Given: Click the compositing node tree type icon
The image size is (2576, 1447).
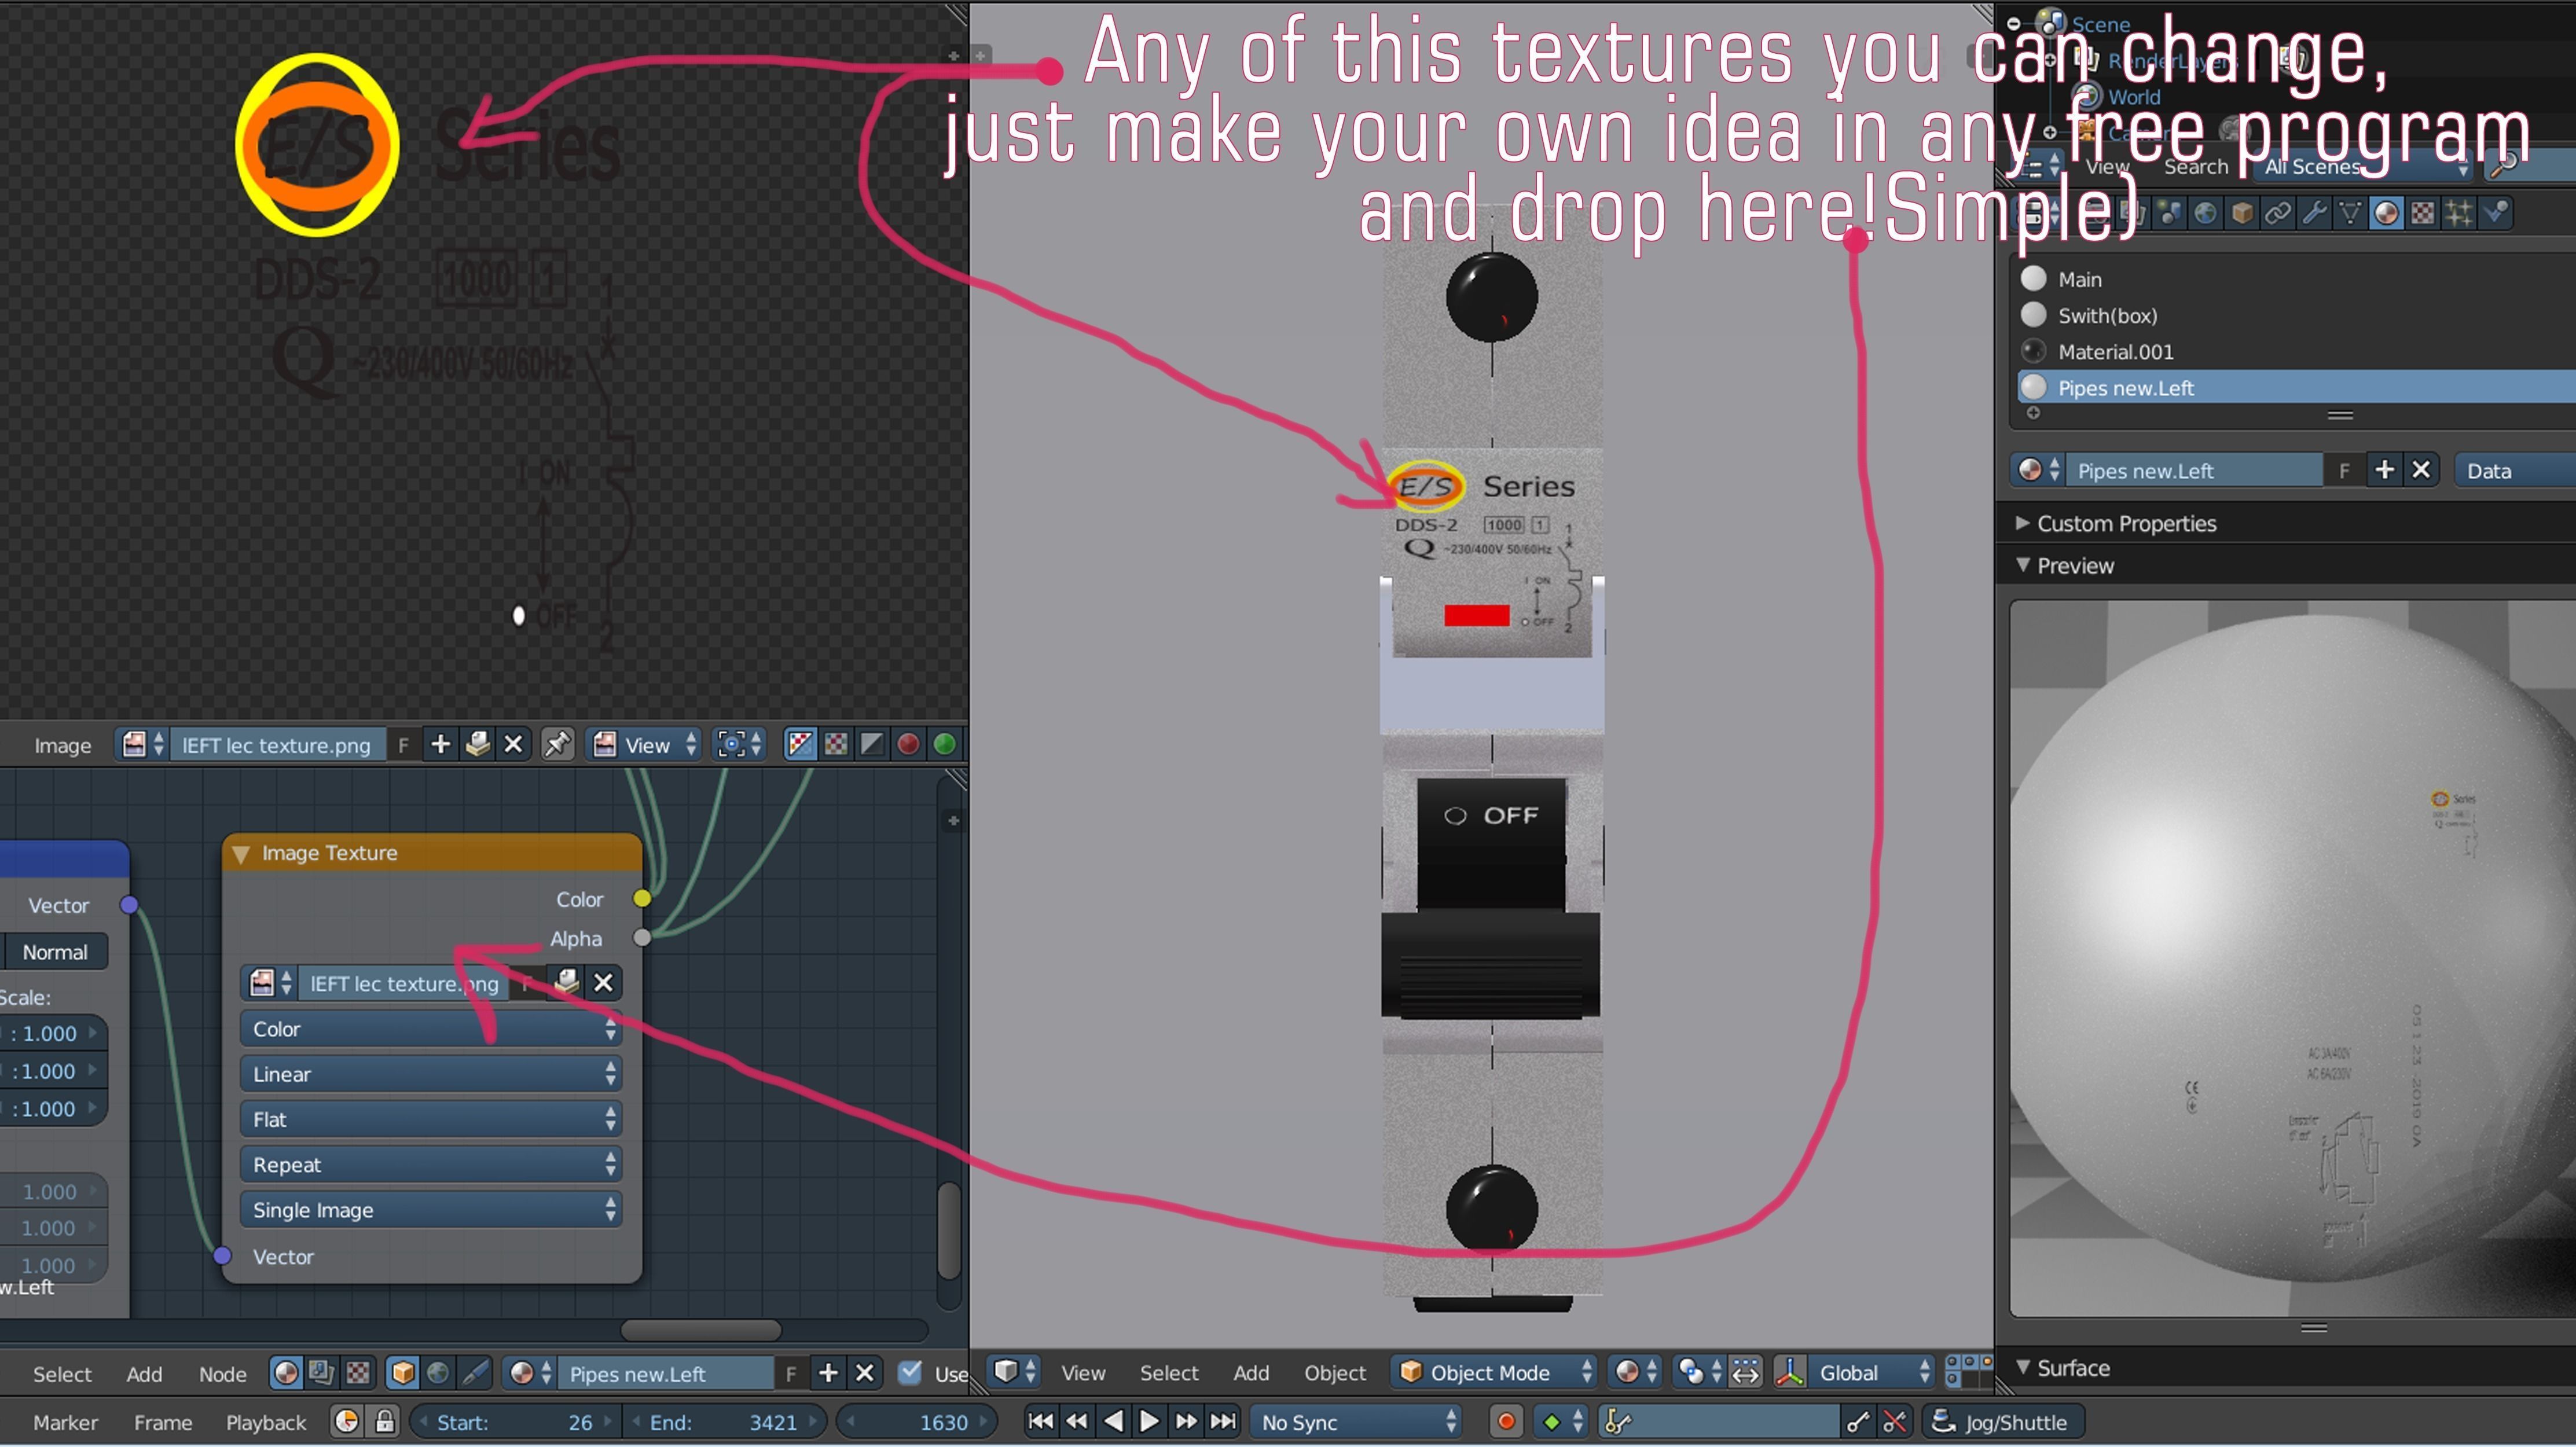Looking at the screenshot, I should pos(321,1373).
